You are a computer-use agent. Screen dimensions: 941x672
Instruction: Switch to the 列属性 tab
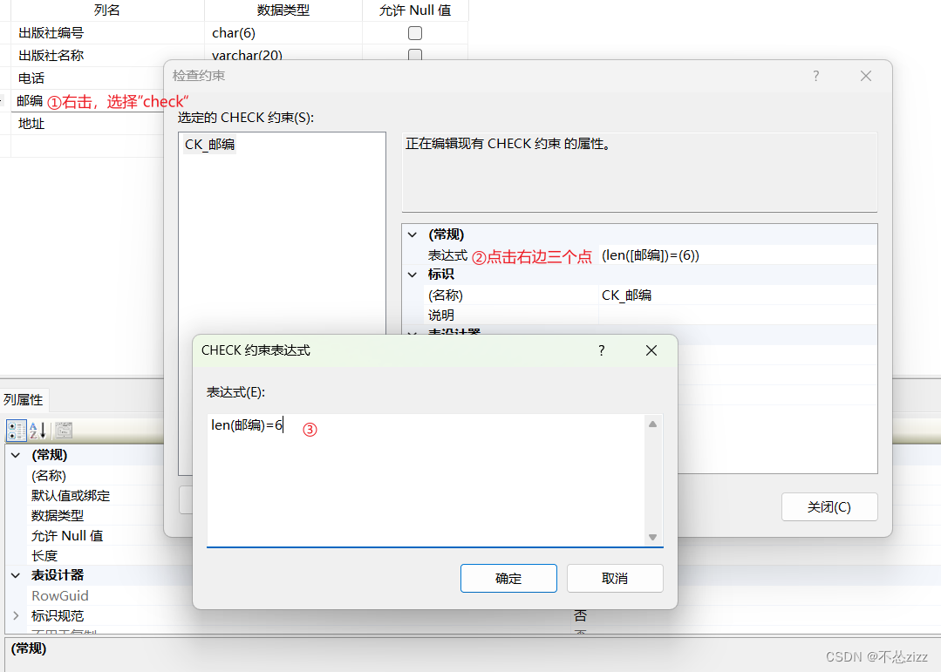[x=24, y=399]
